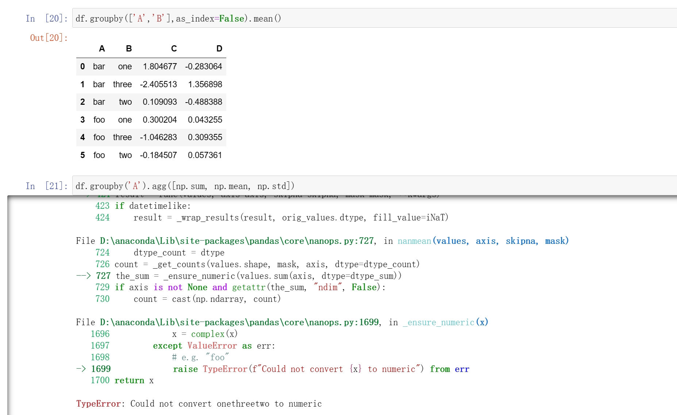Click traceback line 424 '_wrap_results' statement
The image size is (677, 415).
[x=291, y=218]
